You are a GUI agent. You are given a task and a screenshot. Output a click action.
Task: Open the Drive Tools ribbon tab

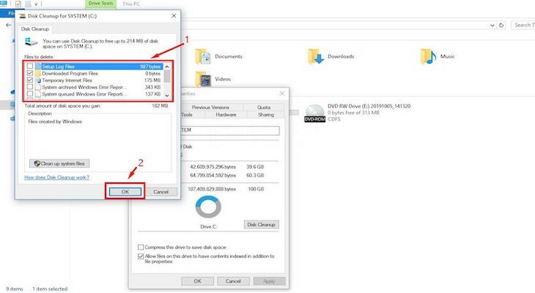coord(101,3)
